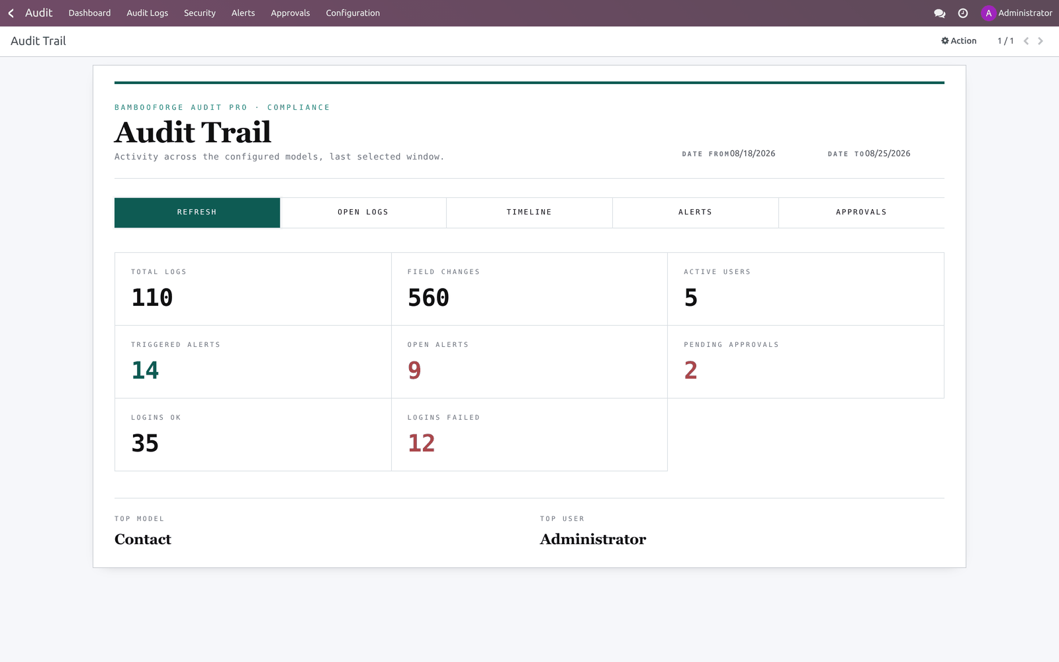Screen dimensions: 1059x662
Task: Click the Alerts button below the header
Action: [696, 213]
